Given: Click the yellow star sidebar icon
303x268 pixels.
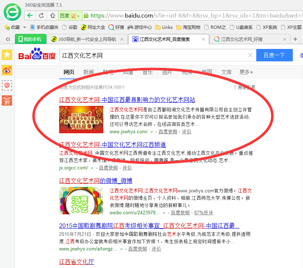Looking at the screenshot, I should (7, 55).
